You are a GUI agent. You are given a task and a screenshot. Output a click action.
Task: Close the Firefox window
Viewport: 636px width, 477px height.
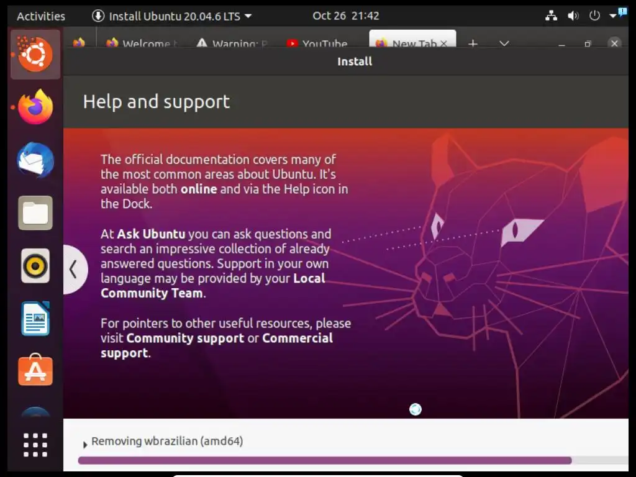tap(614, 43)
